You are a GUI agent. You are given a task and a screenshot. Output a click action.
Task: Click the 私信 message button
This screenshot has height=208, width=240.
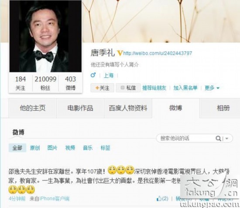tap(128, 88)
